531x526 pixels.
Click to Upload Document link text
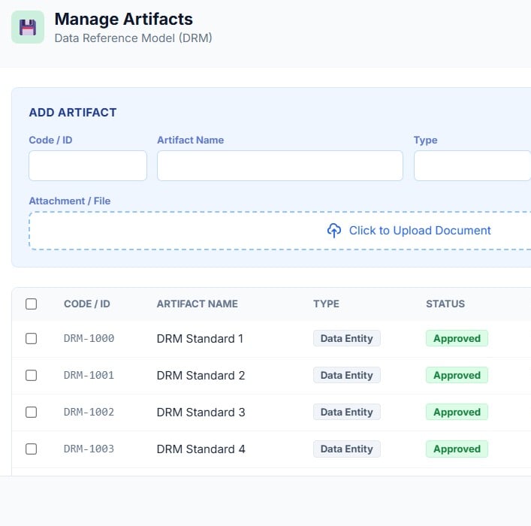[420, 231]
